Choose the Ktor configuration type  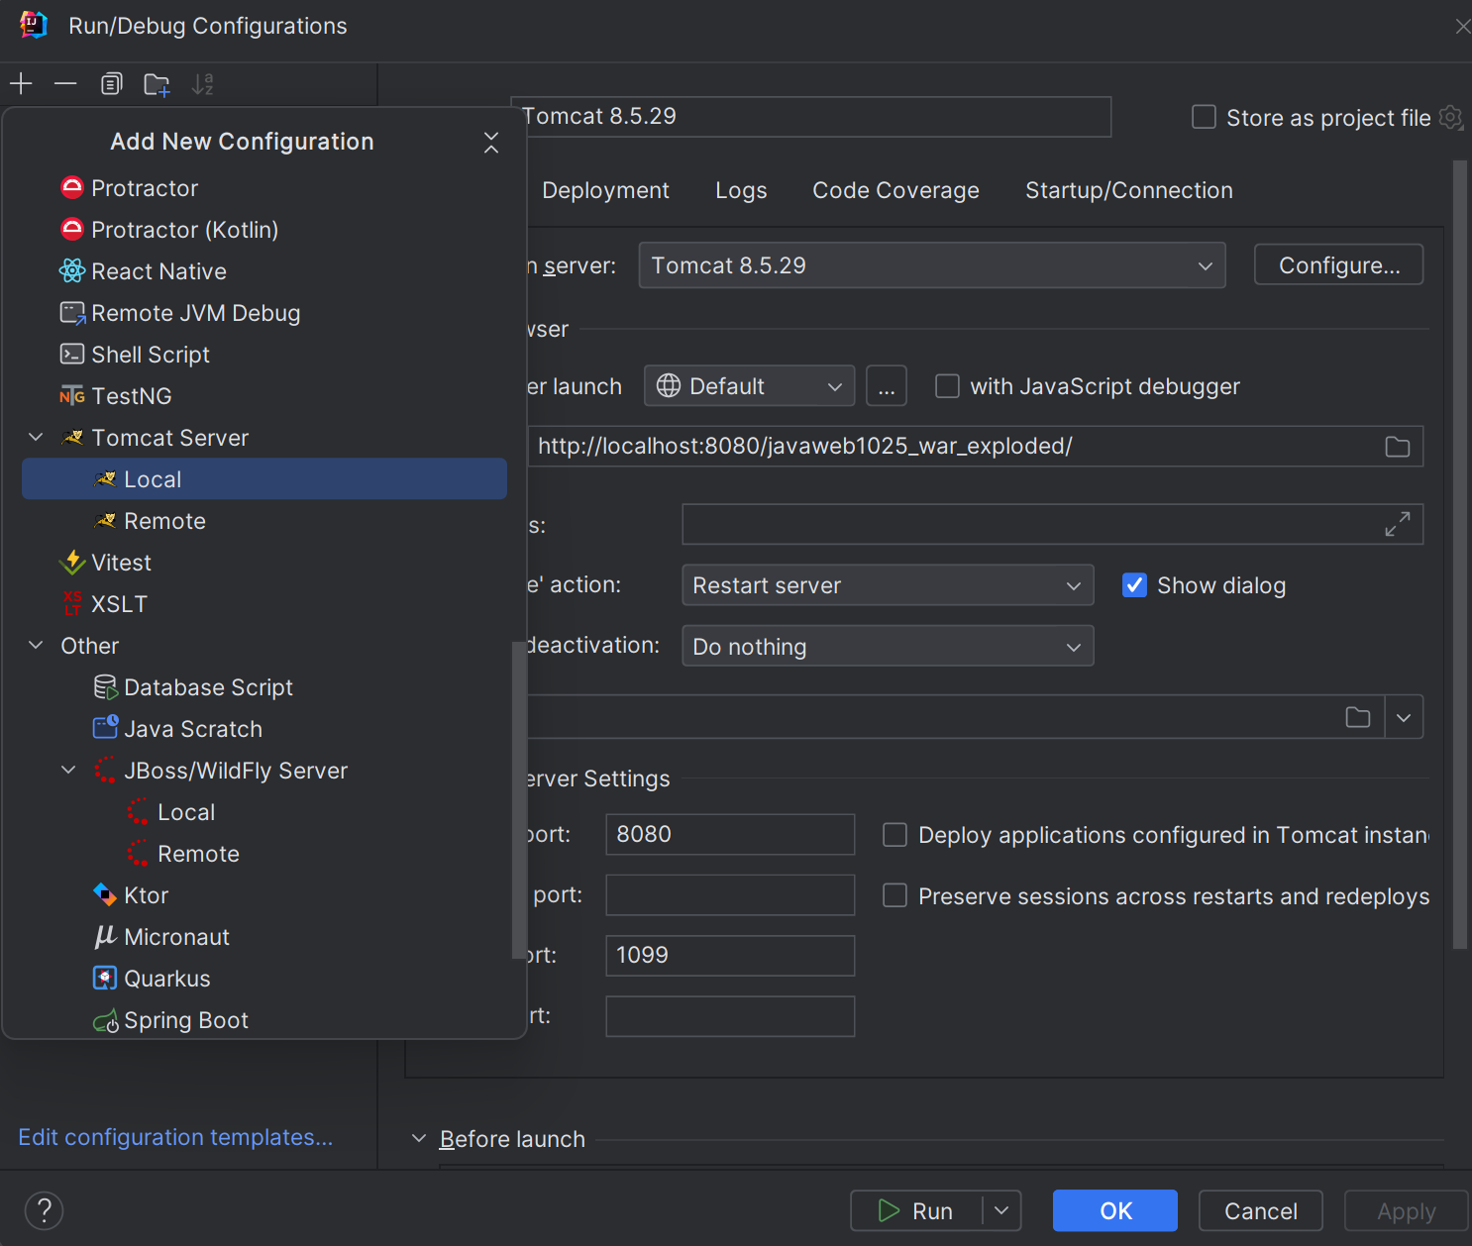(x=264, y=895)
